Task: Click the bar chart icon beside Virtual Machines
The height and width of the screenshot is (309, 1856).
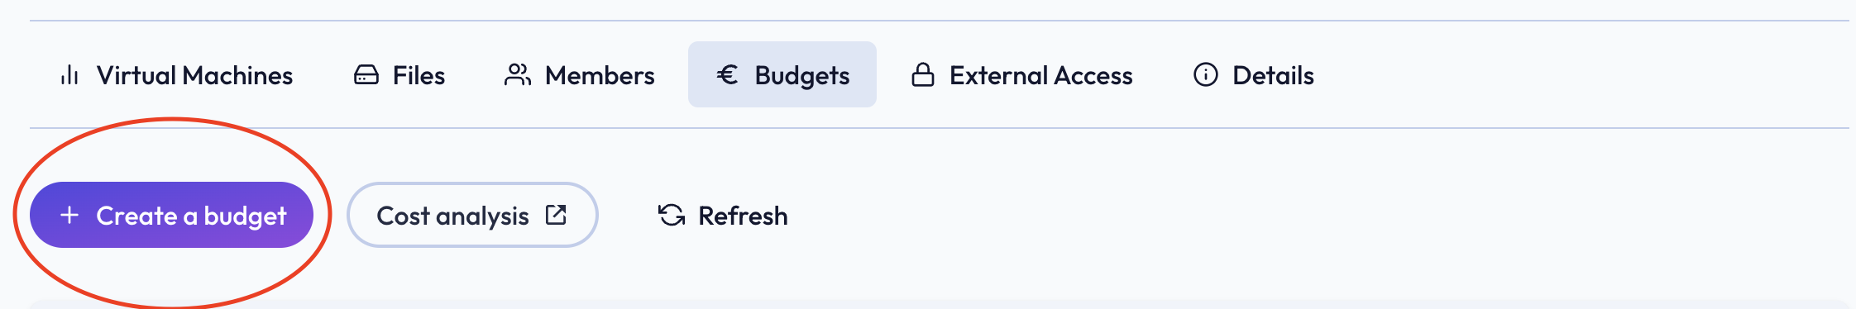Action: tap(69, 75)
